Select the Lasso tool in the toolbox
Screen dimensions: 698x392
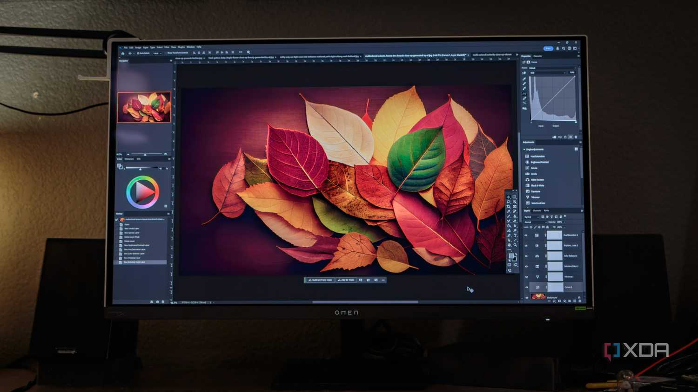click(508, 202)
